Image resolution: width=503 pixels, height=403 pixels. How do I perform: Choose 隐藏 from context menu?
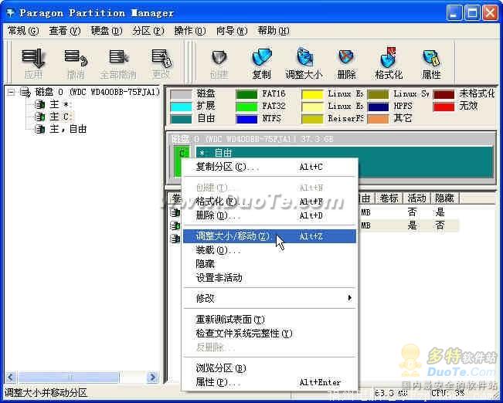pos(270,264)
